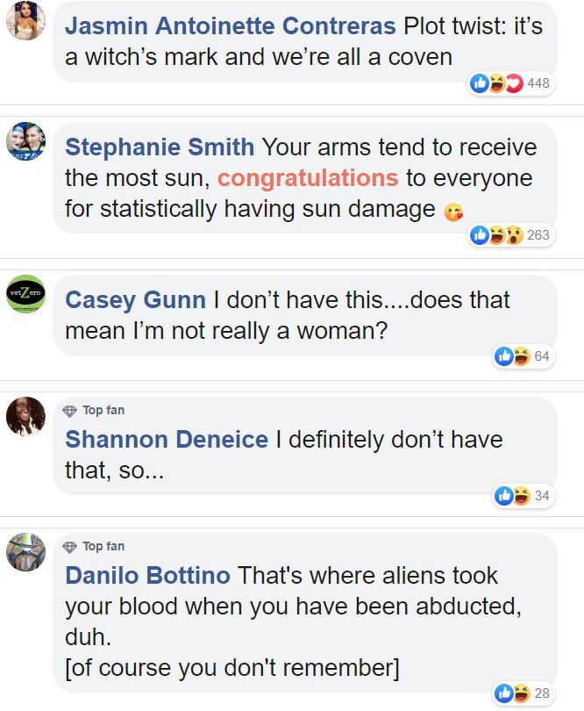Open the Jasmin Antoinette Contreras name link
This screenshot has width=584, height=711.
[231, 26]
